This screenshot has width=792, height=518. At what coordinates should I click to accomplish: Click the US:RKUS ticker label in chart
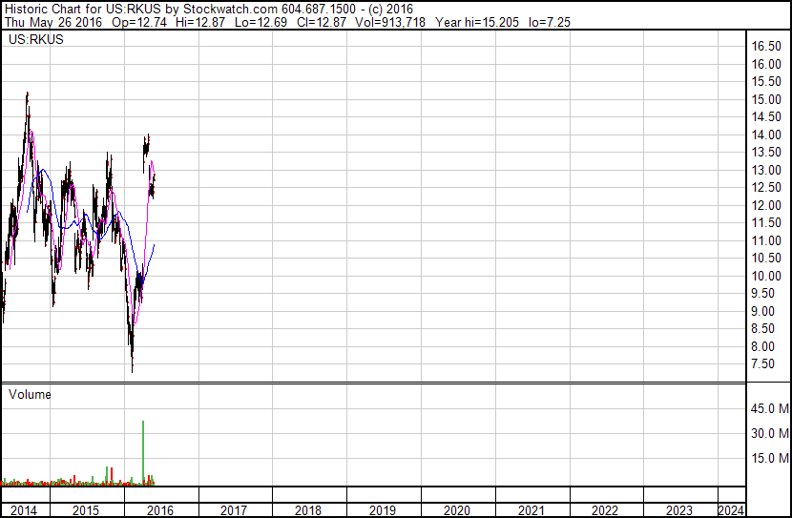30,40
